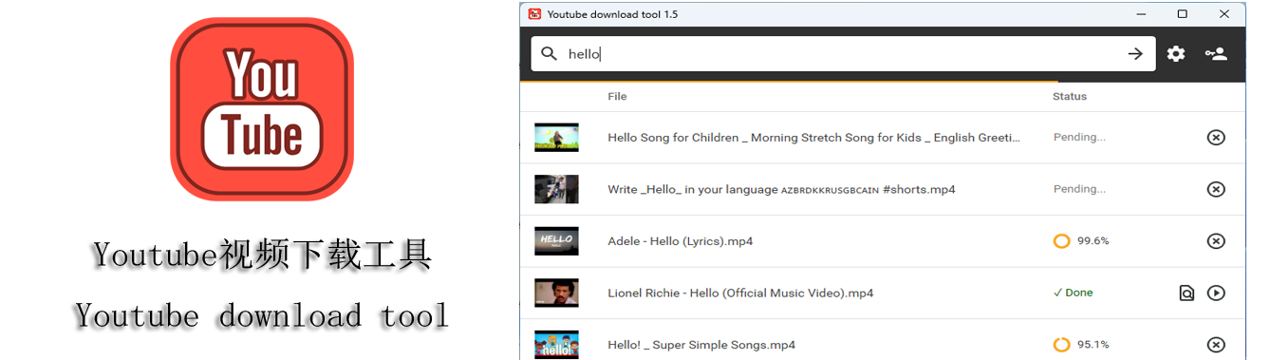Select the Lionel Richie thumbnail
Viewport: 1271px width, 360px height.
pyautogui.click(x=556, y=293)
